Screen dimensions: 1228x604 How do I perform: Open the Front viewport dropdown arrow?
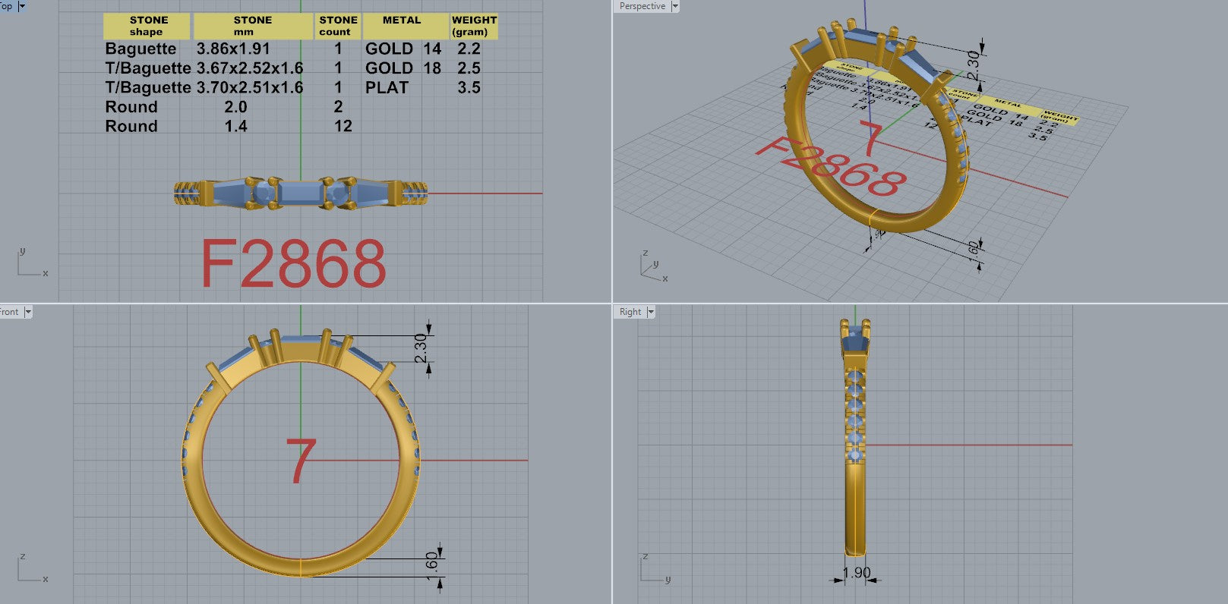click(28, 312)
